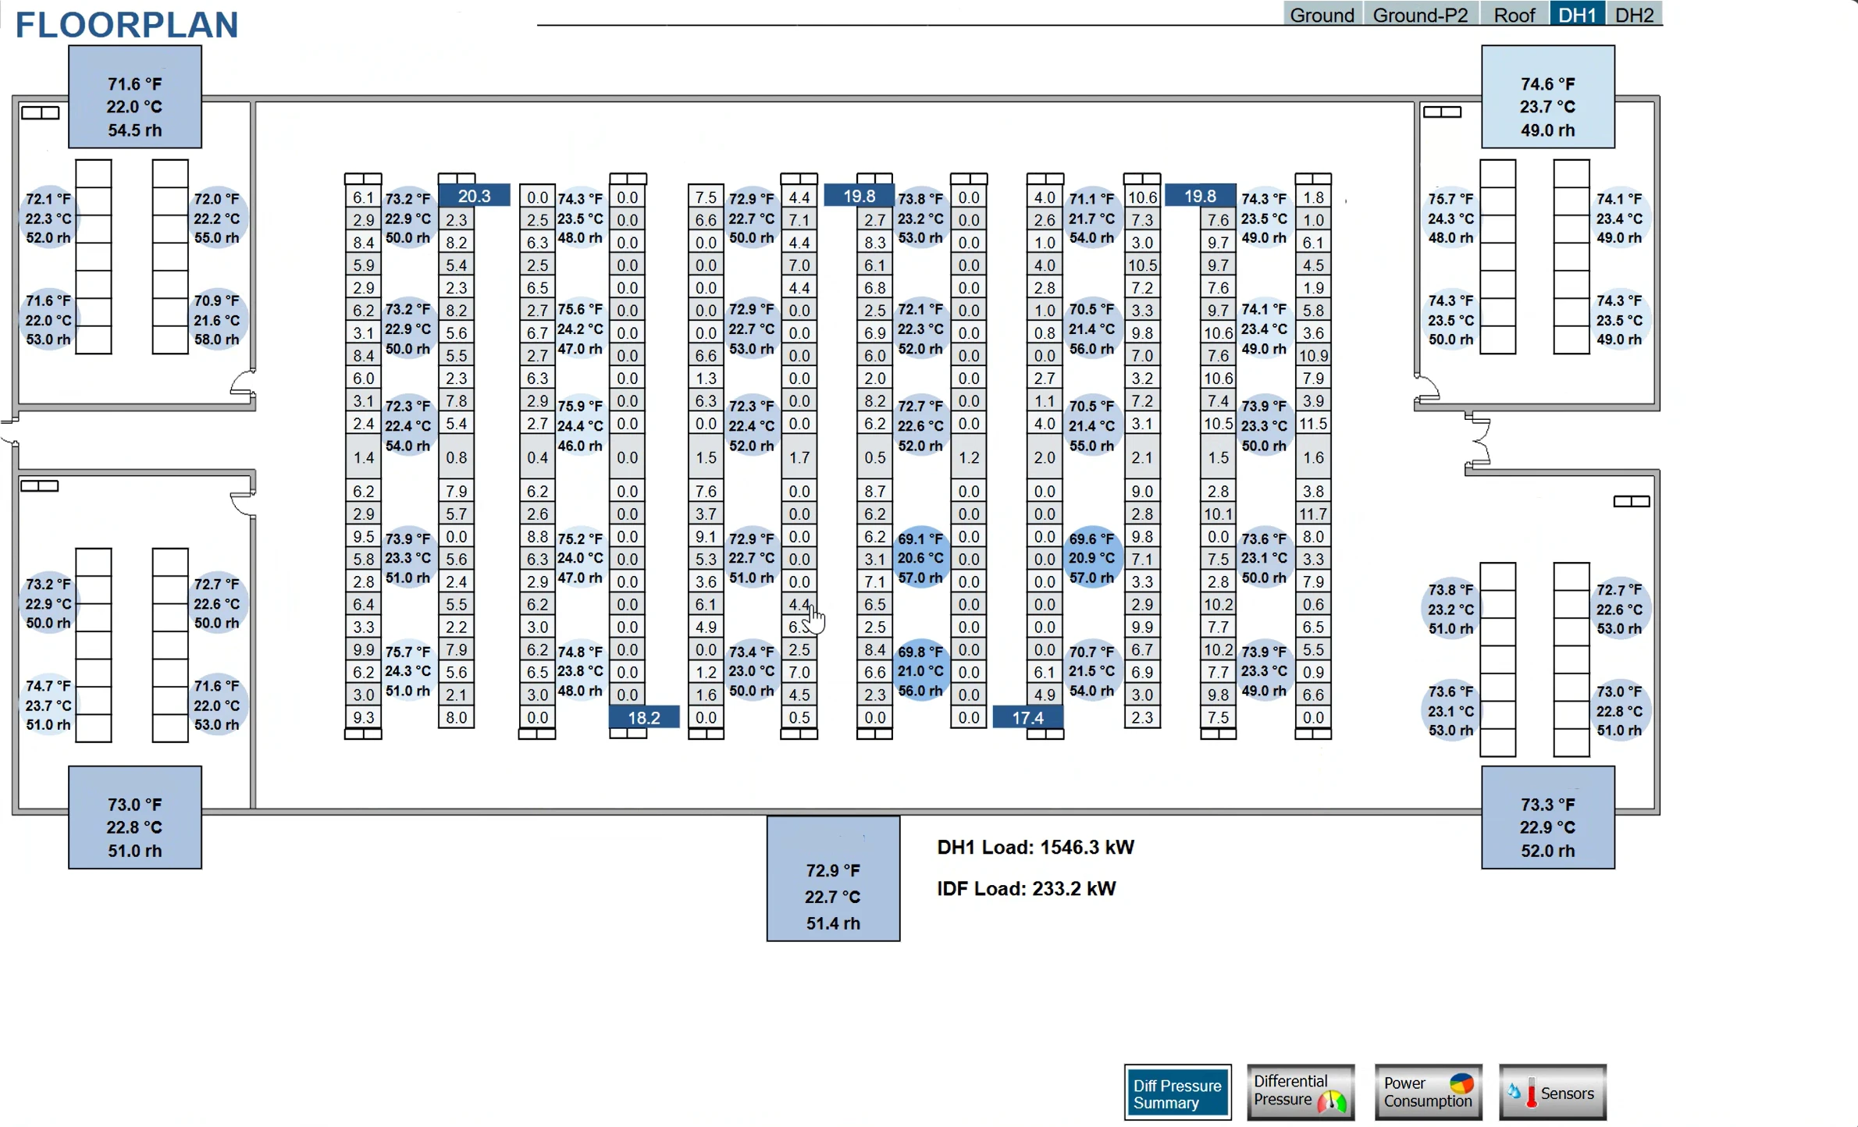
Task: Click the 73.3 °F 52.0 rh CRAC unit
Action: (1548, 817)
